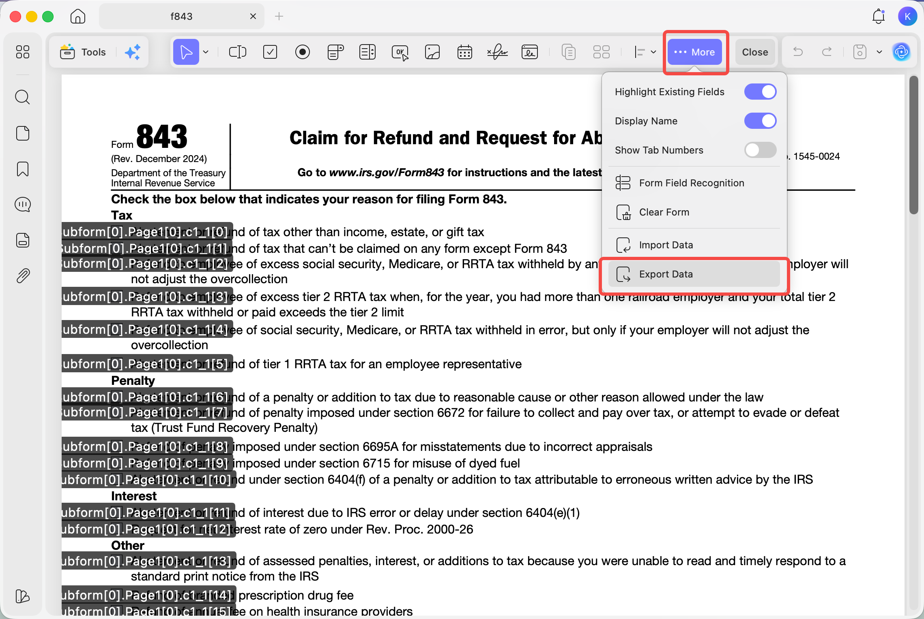Open the Tools menu button
This screenshot has width=924, height=619.
83,52
